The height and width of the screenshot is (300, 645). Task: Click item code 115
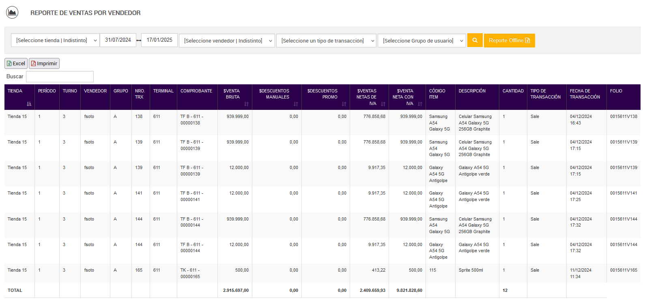[x=432, y=270]
